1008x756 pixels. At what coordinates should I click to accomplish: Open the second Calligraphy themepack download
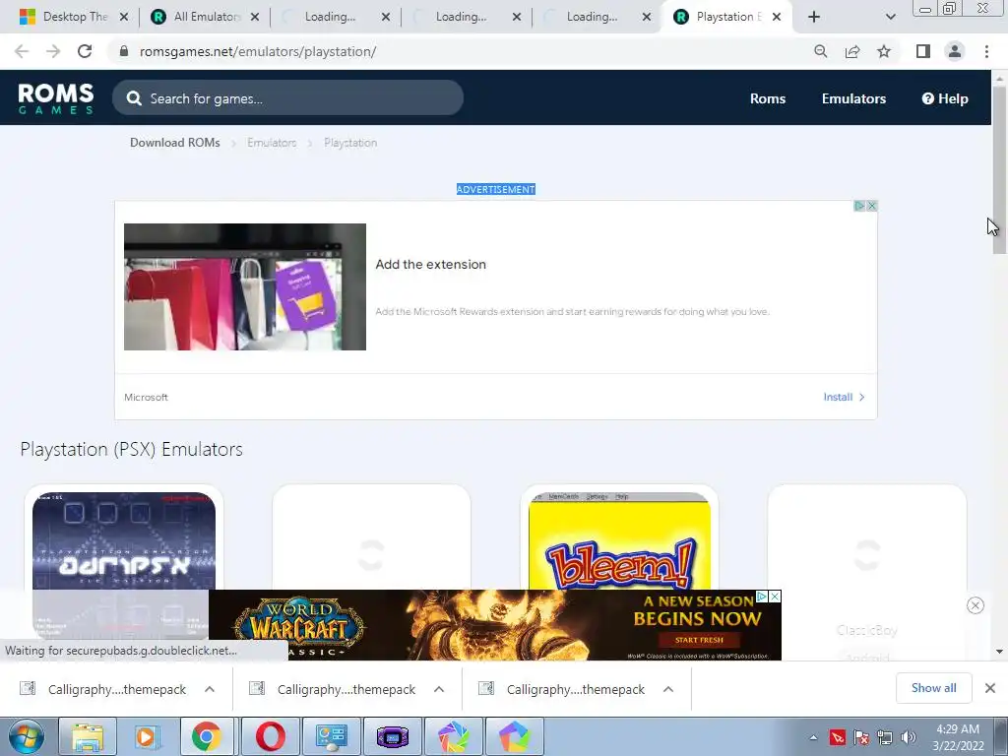pos(334,689)
